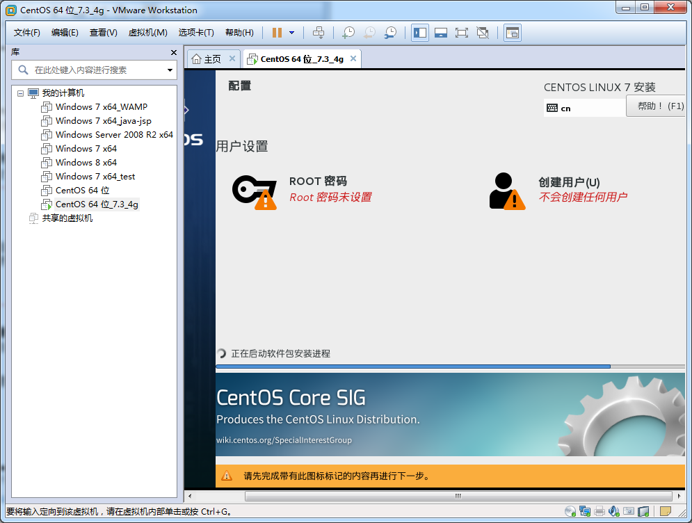Click the printer status icon
Viewport: 692px width, 523px height.
coord(600,512)
